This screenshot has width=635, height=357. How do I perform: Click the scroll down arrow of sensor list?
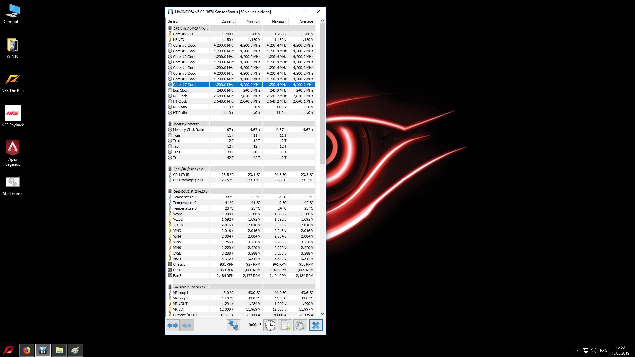point(322,314)
